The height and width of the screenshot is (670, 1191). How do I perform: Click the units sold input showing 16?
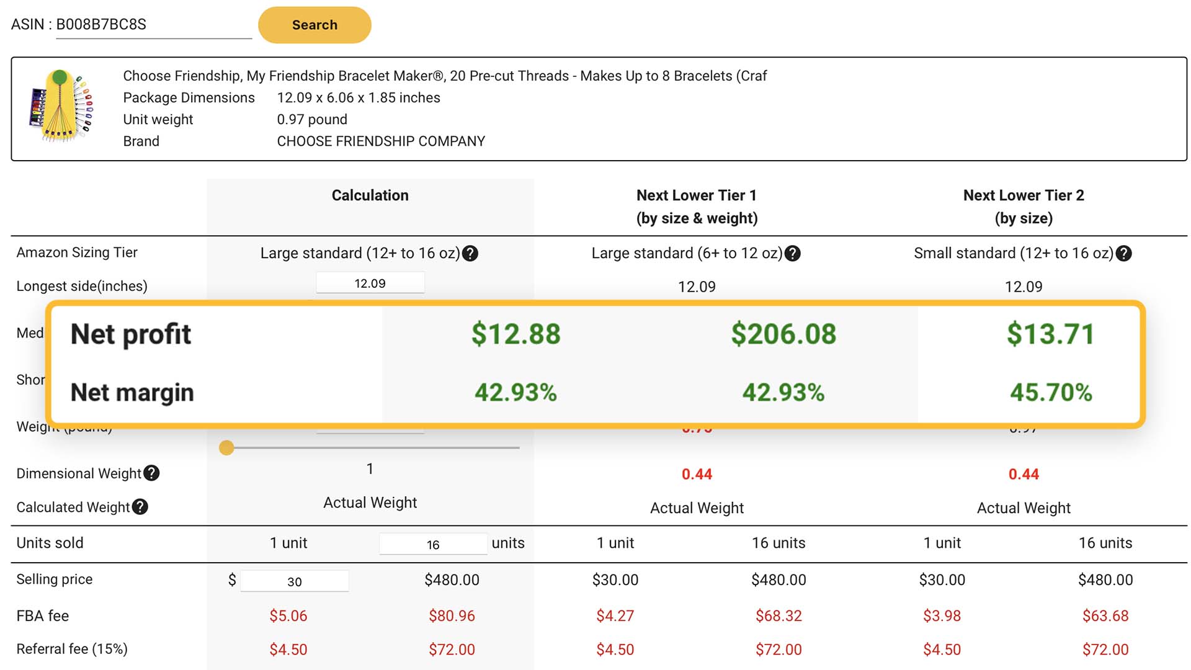click(x=433, y=544)
